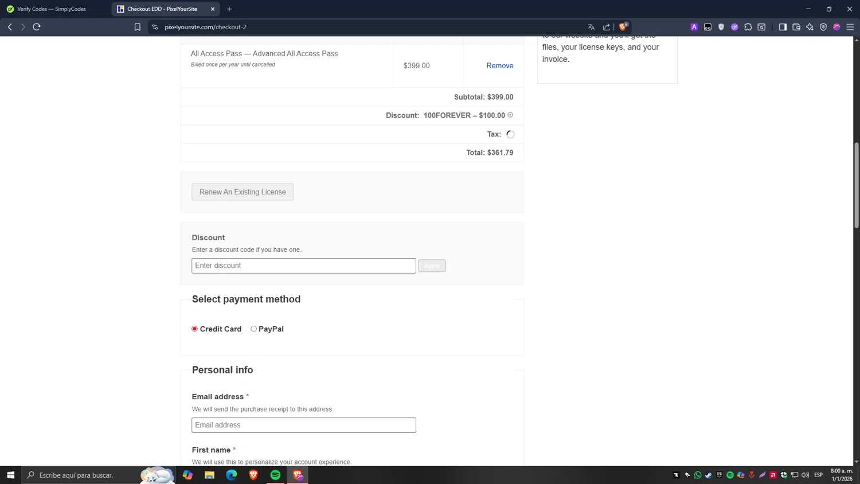Reload the checkout page

pos(37,27)
